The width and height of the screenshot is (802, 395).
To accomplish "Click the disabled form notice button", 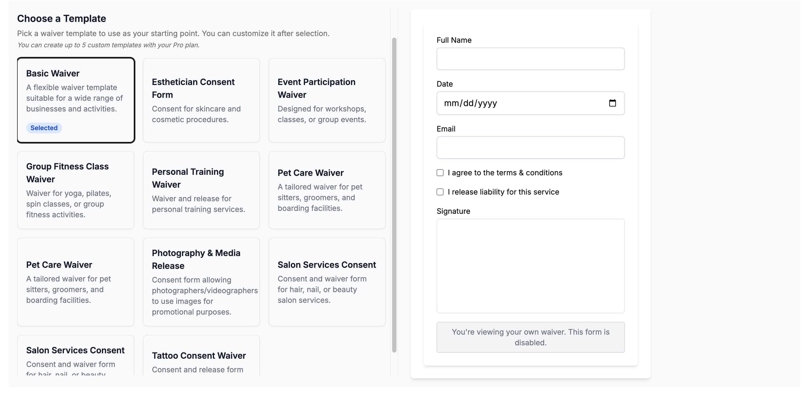I will (530, 337).
